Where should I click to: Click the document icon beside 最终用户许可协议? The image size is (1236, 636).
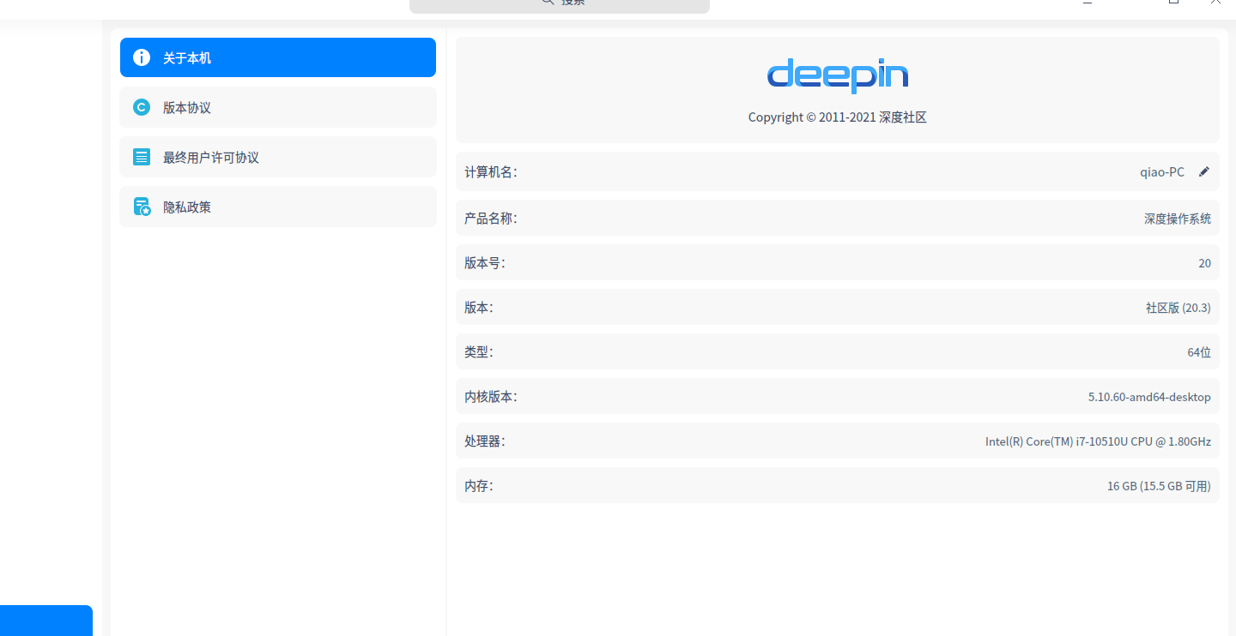pyautogui.click(x=142, y=157)
